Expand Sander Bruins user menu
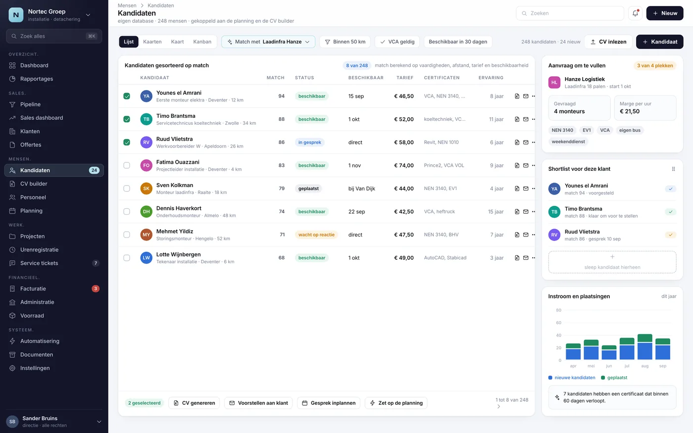693x433 pixels. click(99, 422)
